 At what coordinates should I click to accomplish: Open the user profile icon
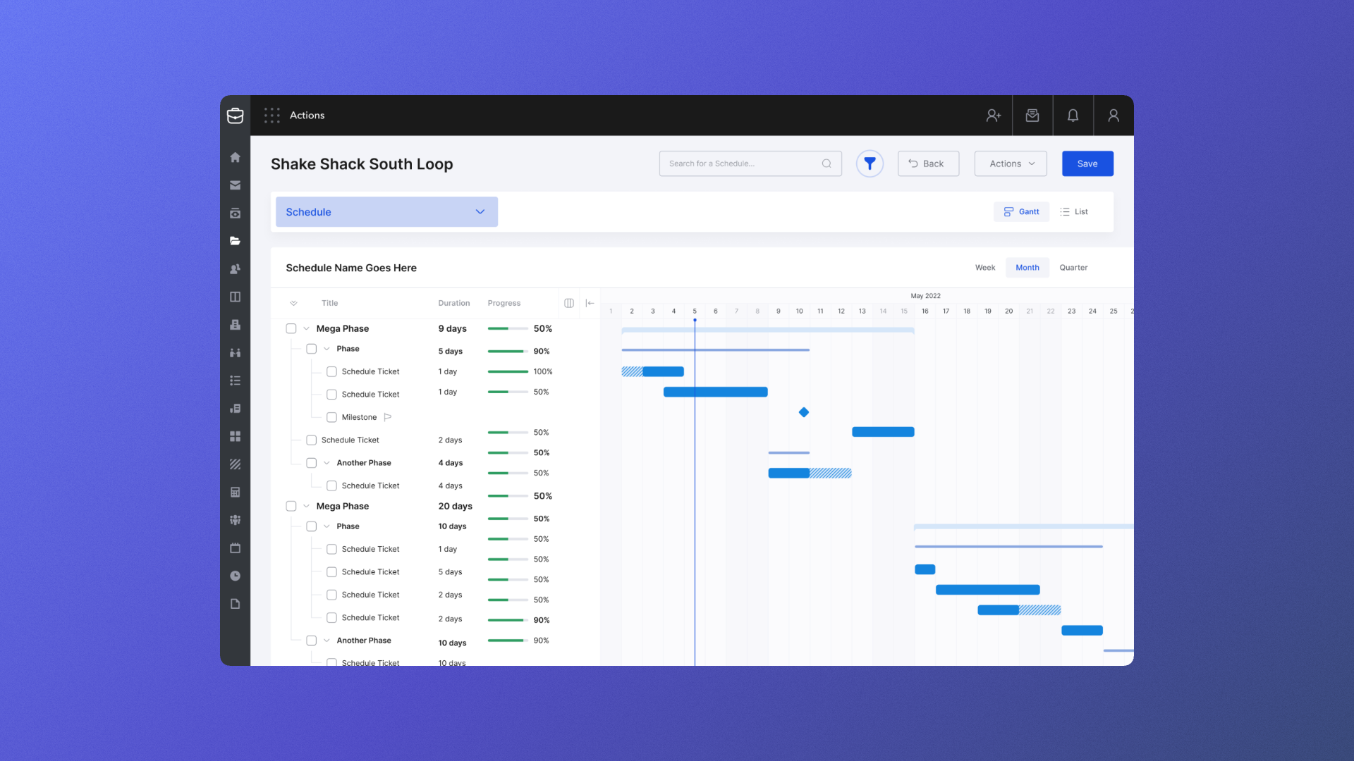click(1113, 115)
